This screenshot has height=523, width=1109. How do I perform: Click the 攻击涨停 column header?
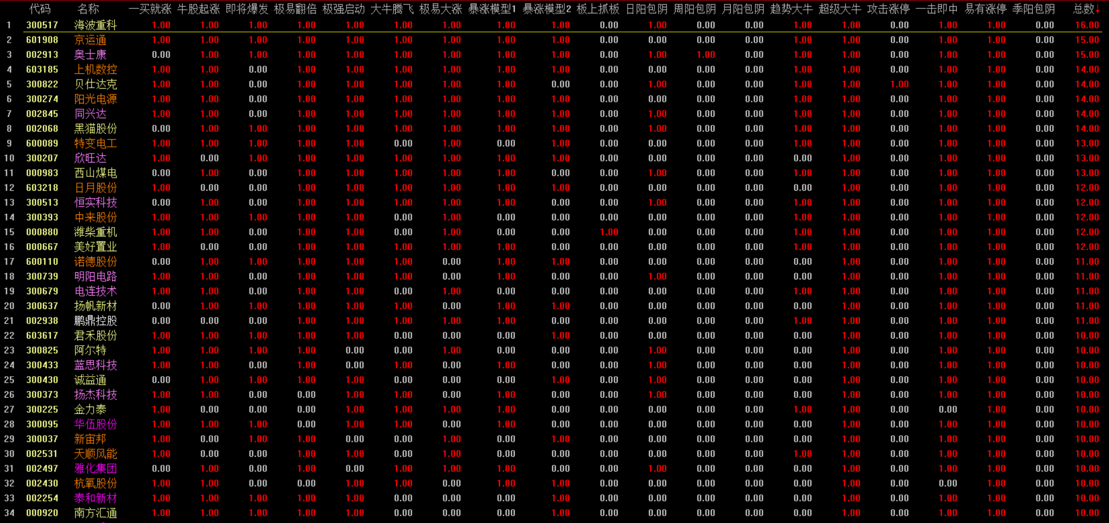pyautogui.click(x=888, y=9)
